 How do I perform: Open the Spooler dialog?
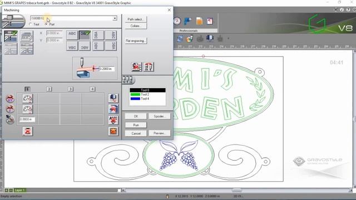coord(160,116)
